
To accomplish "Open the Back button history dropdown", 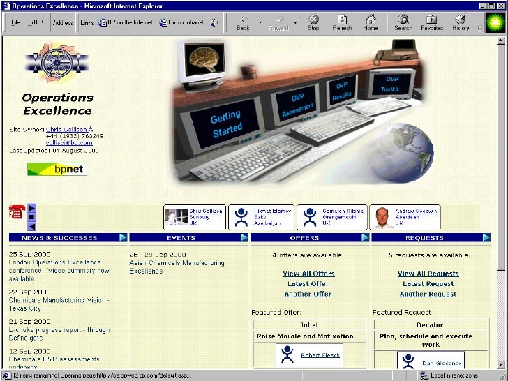I will (260, 22).
